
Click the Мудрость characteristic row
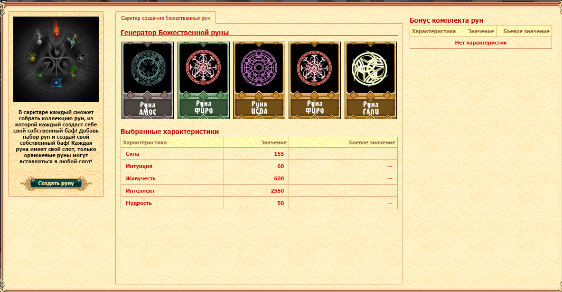click(x=139, y=203)
